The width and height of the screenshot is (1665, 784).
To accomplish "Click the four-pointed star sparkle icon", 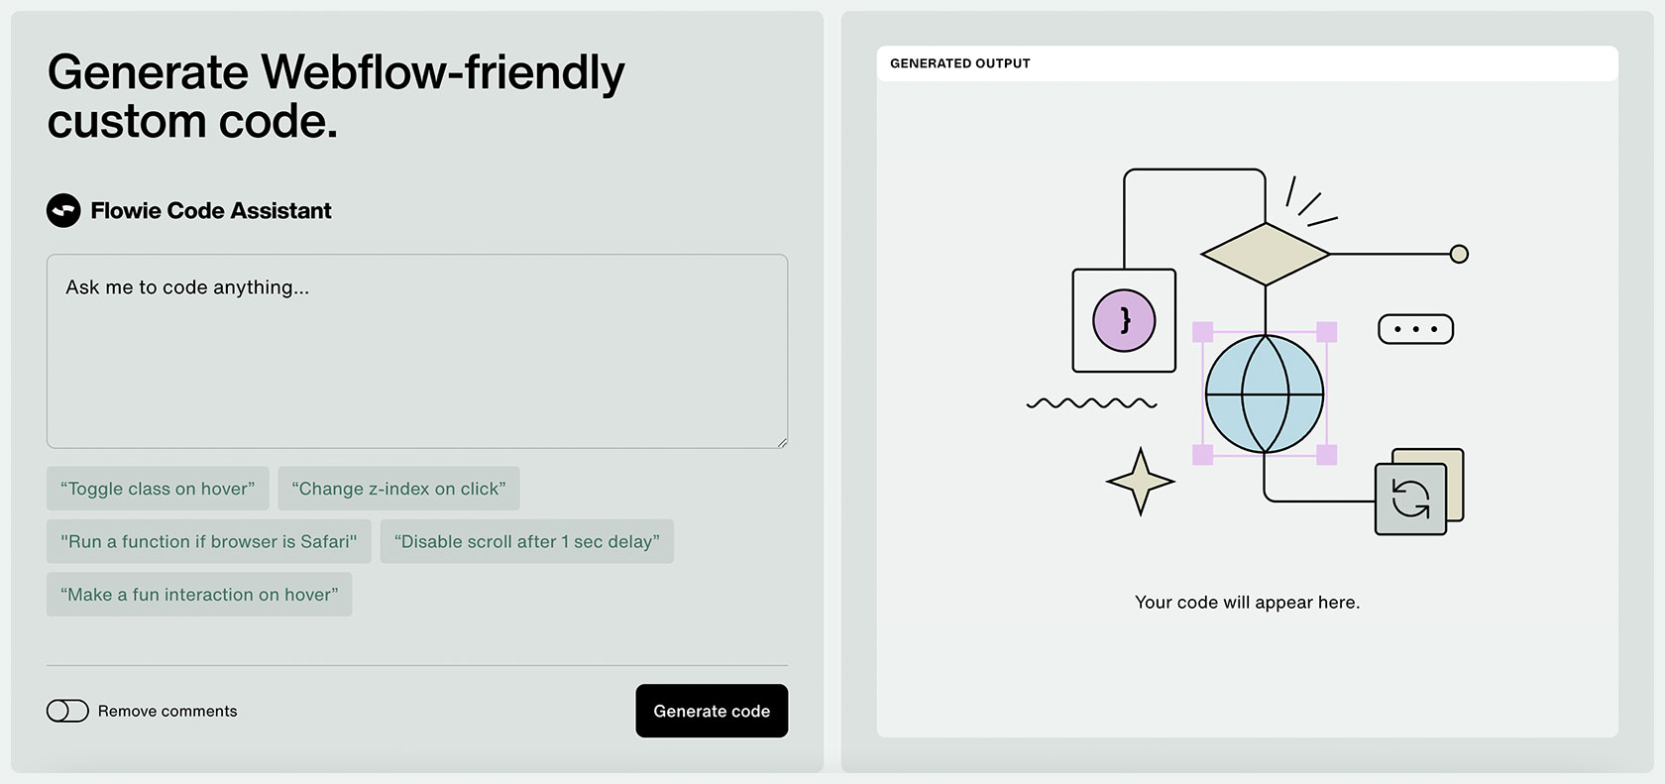I will (x=1140, y=483).
